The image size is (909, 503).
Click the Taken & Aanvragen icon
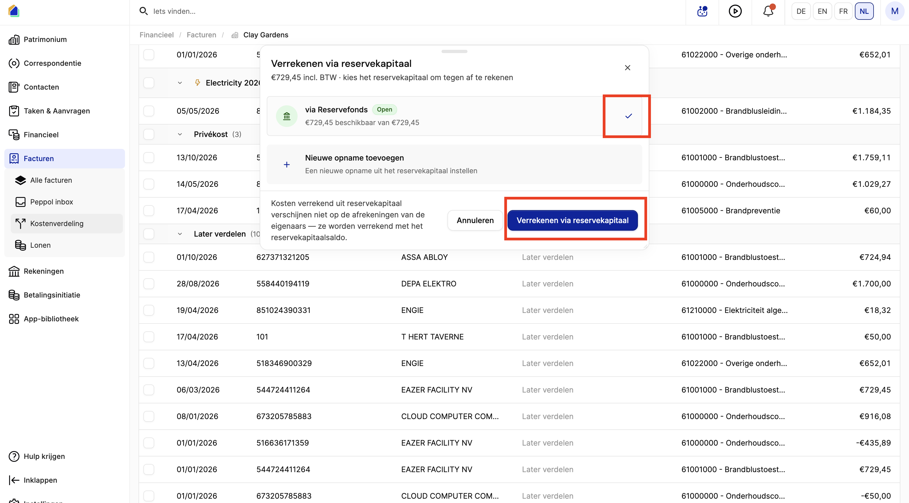pyautogui.click(x=14, y=111)
